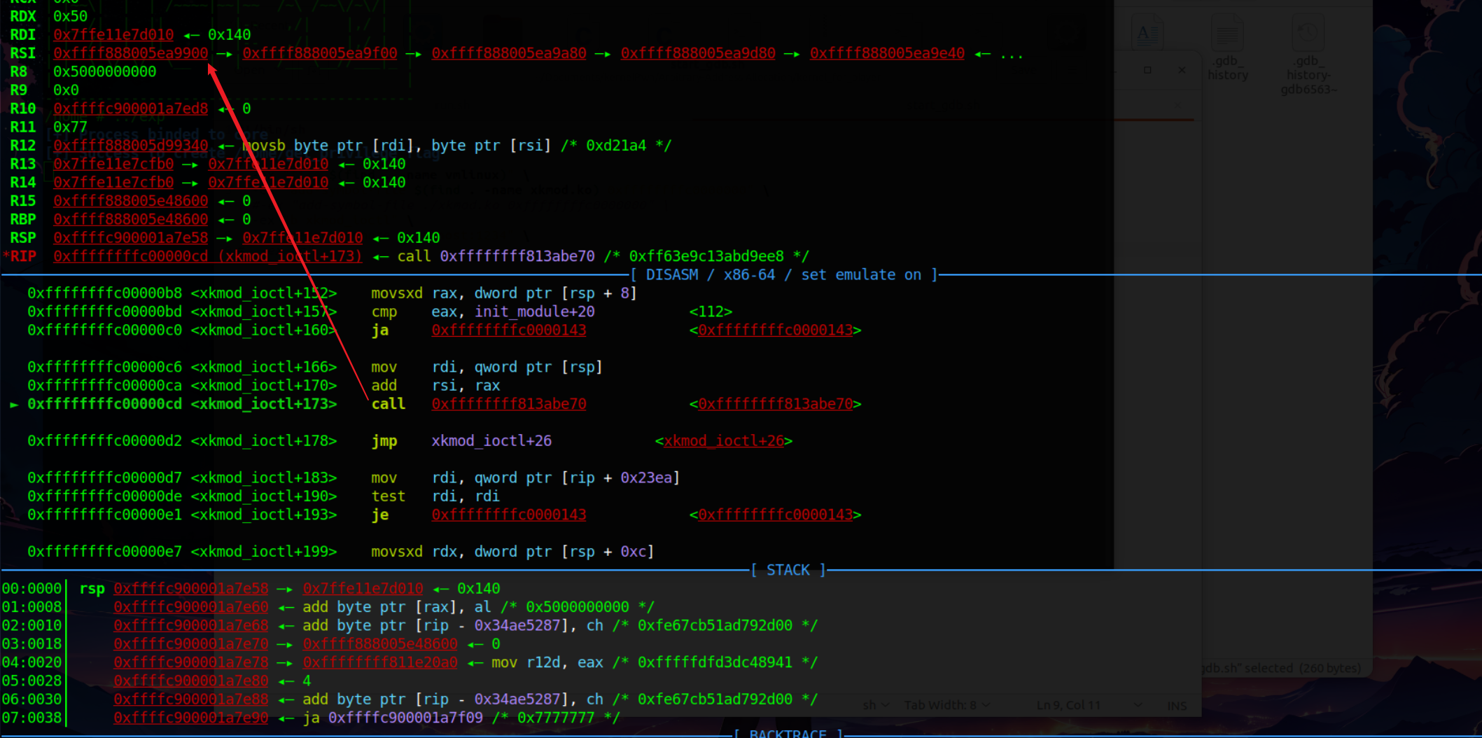Click stack entry link 0xffffc900001a7e58
The height and width of the screenshot is (738, 1482).
click(x=190, y=588)
